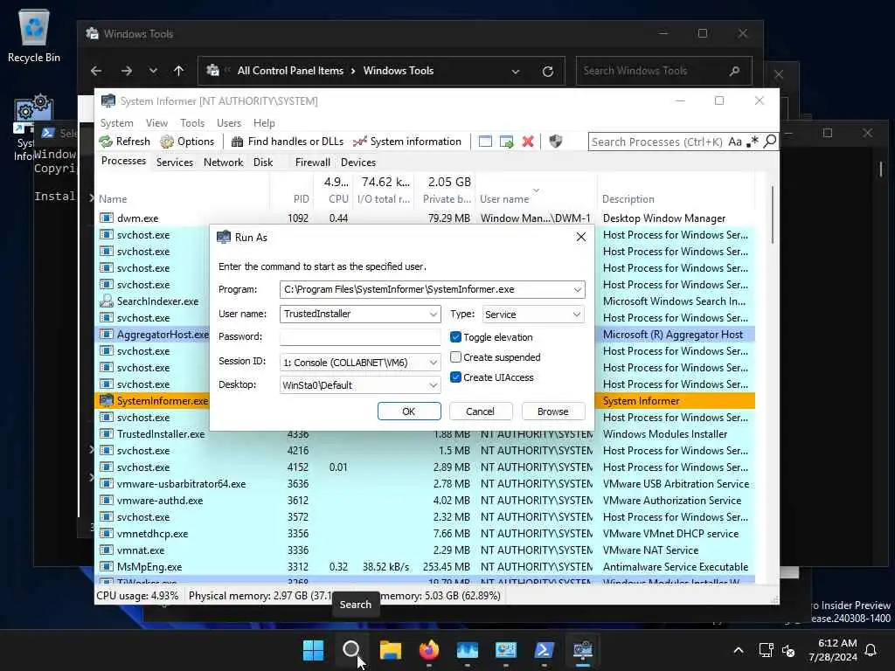The image size is (895, 671).
Task: Click the Recycle Bin desktop icon
Action: (34, 35)
